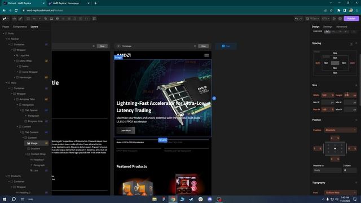Collapse the Body layer tree node
The width and height of the screenshot is (361, 203).
point(3,34)
